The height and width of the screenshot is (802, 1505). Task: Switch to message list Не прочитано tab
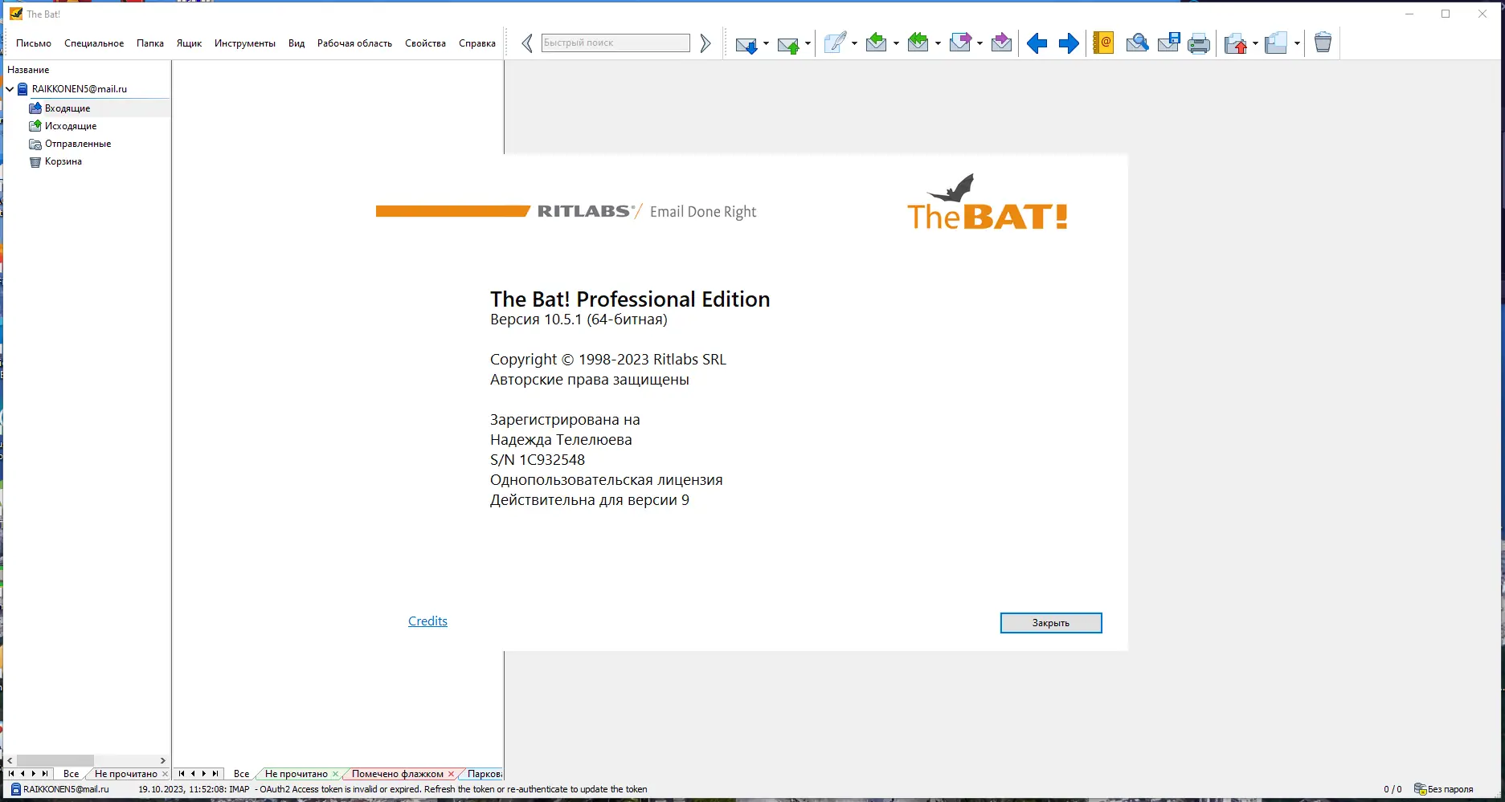pos(297,774)
